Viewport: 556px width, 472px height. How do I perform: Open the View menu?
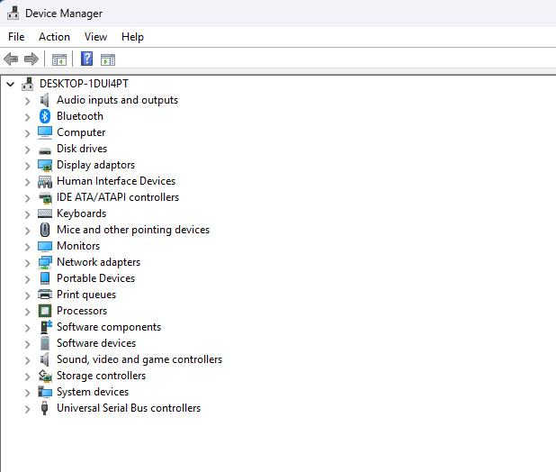95,37
